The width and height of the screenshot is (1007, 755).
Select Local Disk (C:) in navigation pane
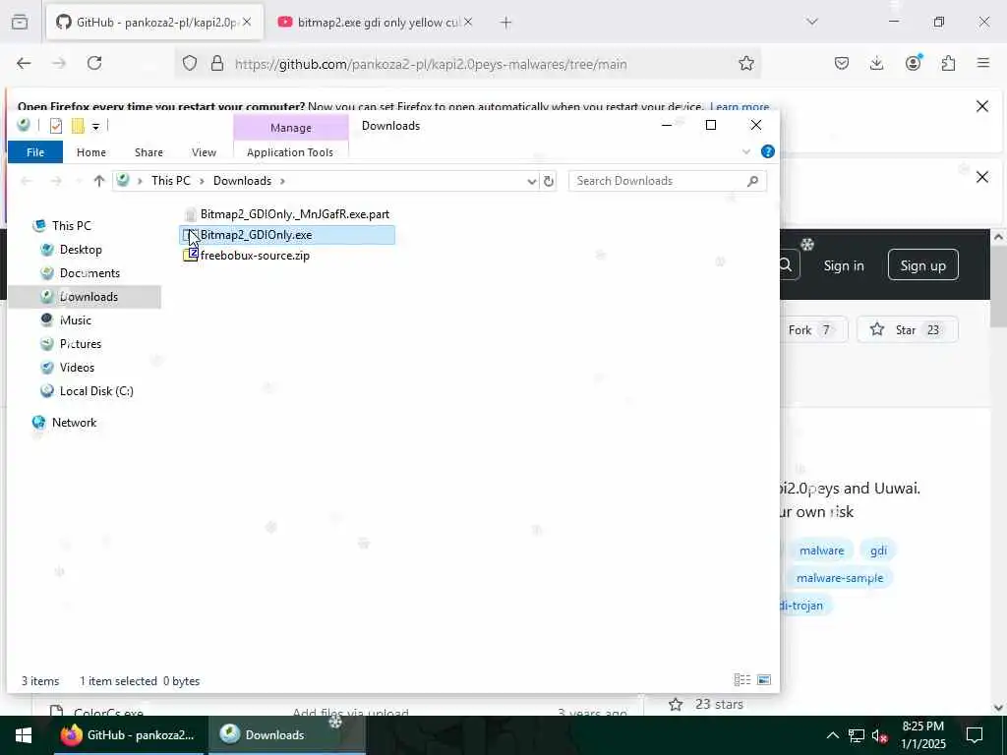(x=96, y=391)
